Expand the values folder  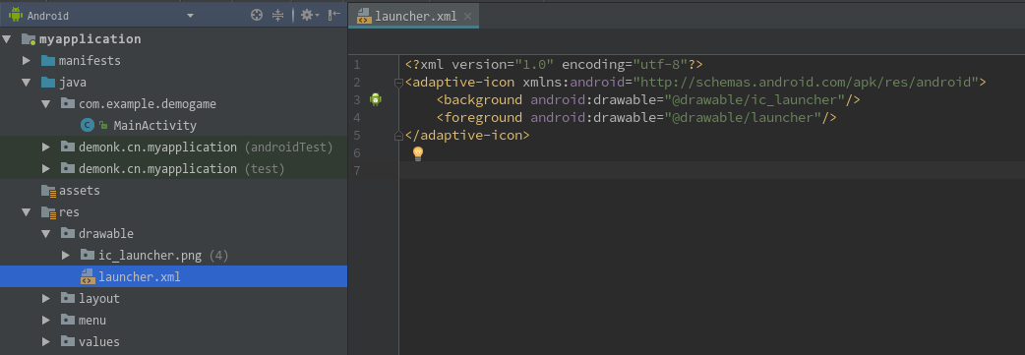(x=46, y=341)
